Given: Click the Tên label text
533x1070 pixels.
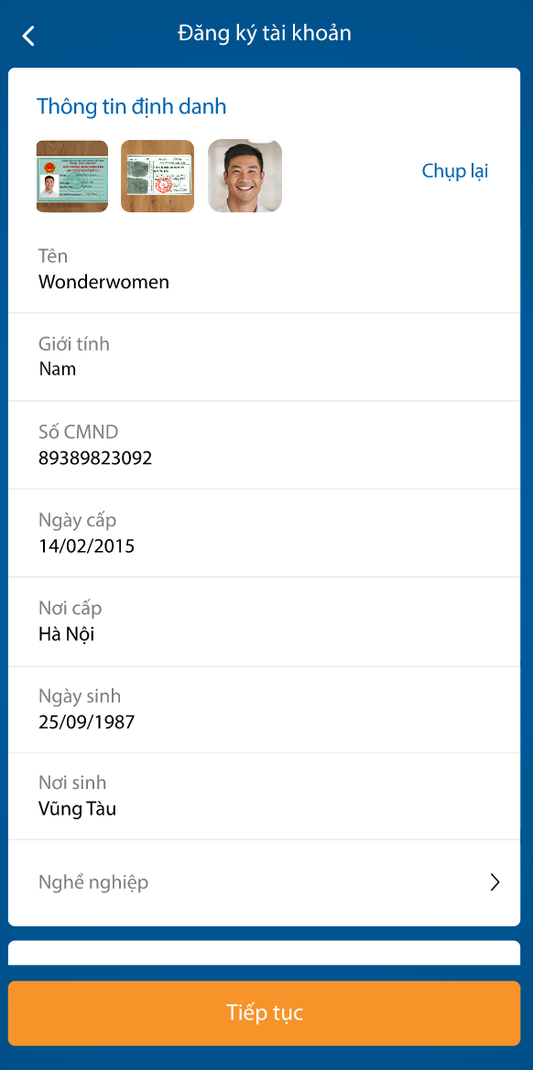Looking at the screenshot, I should point(52,256).
